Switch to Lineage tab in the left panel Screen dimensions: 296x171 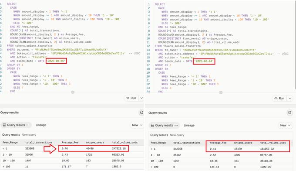(x=41, y=125)
